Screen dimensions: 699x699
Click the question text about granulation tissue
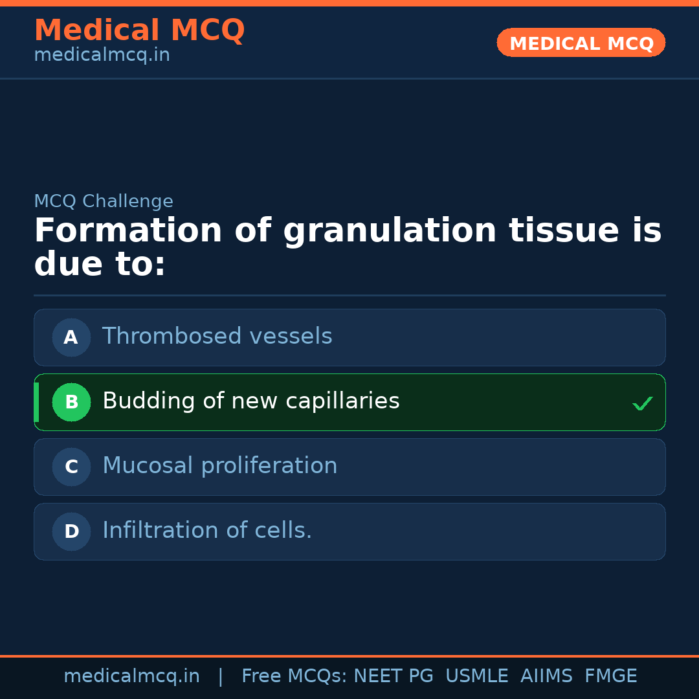point(347,247)
